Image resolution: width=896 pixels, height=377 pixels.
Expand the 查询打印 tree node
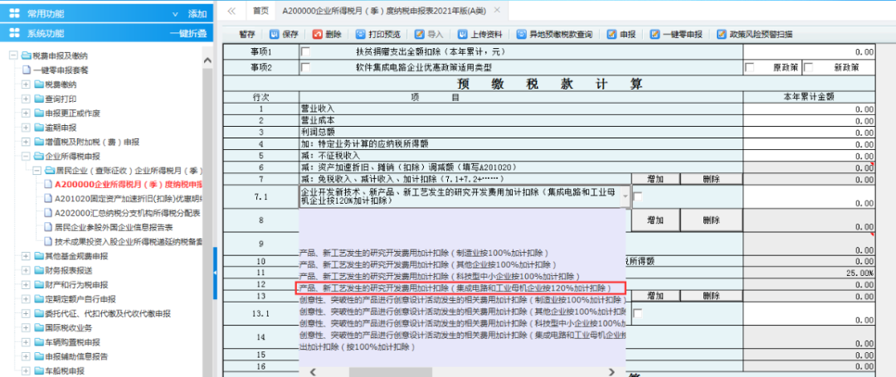pyautogui.click(x=26, y=99)
